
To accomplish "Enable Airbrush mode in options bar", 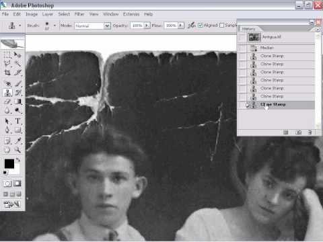I will (191, 26).
